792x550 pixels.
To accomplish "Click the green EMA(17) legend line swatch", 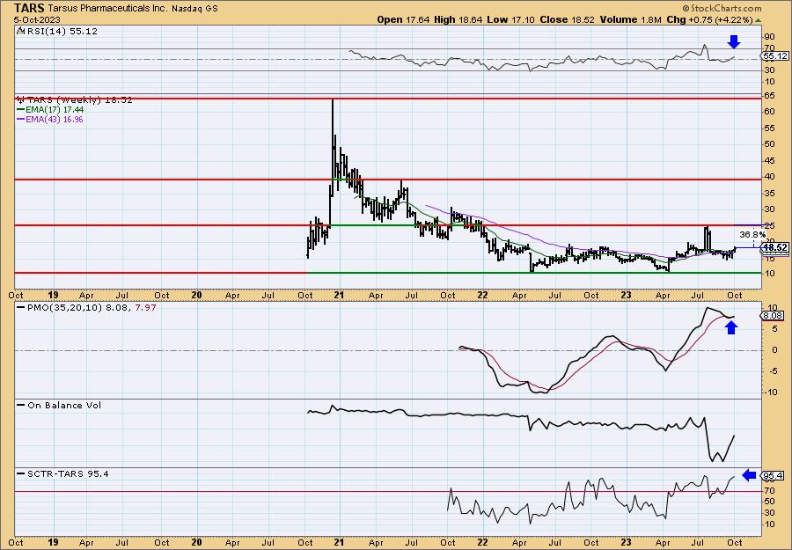I will 21,110.
